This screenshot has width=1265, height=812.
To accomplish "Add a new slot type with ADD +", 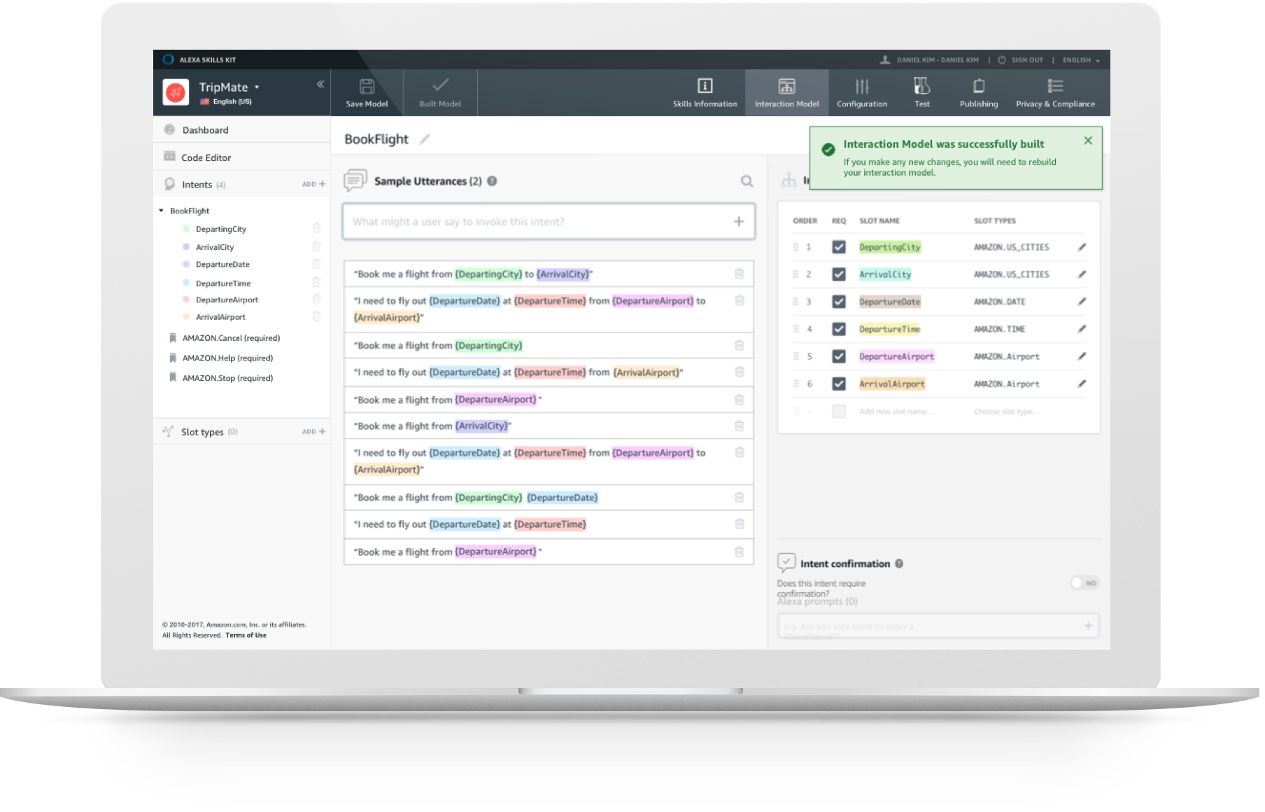I will pyautogui.click(x=313, y=432).
